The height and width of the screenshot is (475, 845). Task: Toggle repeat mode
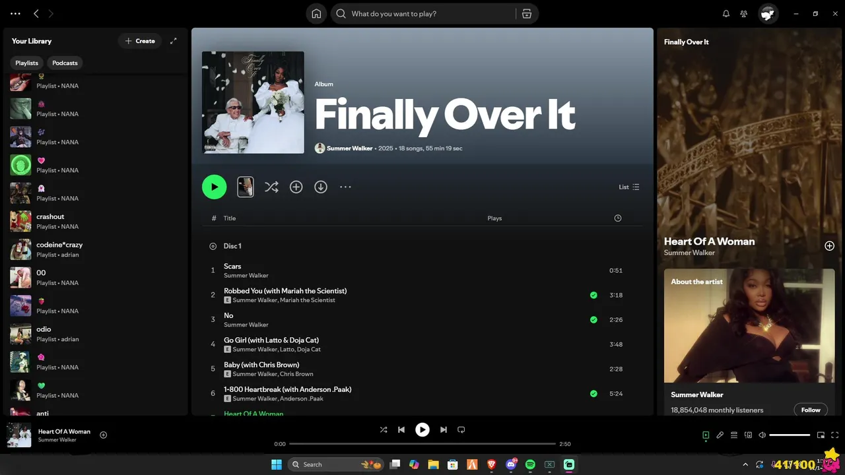click(461, 429)
